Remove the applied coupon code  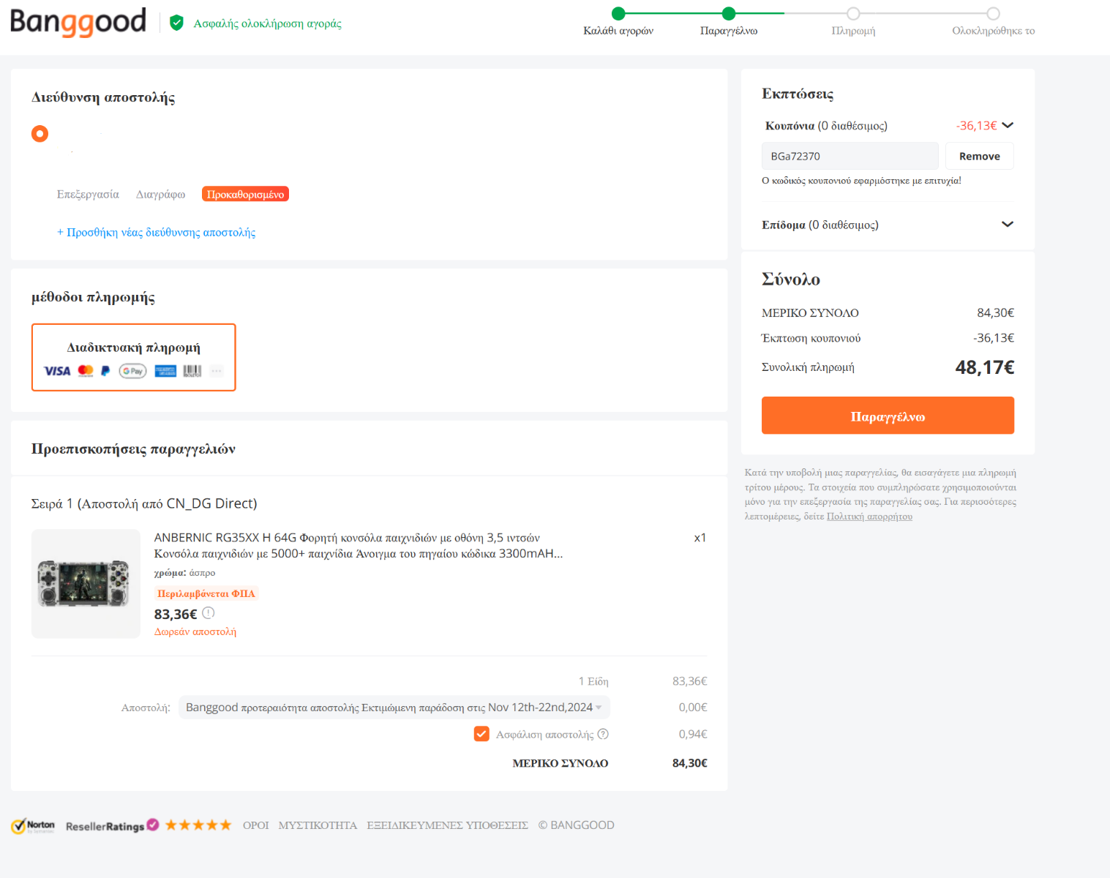pos(979,157)
